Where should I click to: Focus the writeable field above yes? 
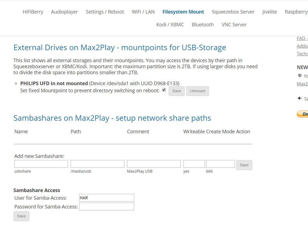pos(194,164)
